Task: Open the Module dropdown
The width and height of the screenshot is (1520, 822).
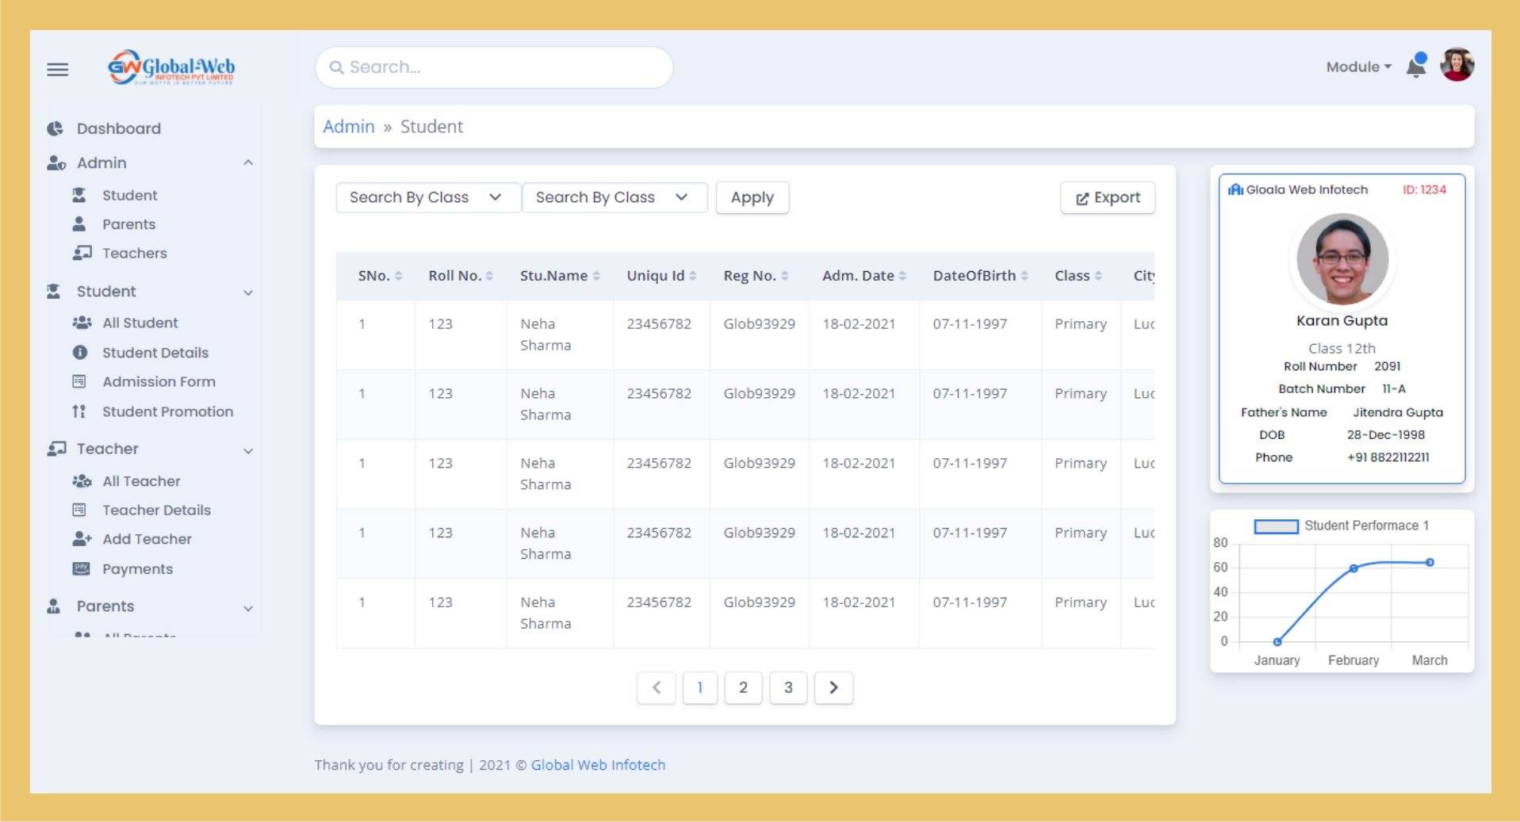Action: point(1358,67)
